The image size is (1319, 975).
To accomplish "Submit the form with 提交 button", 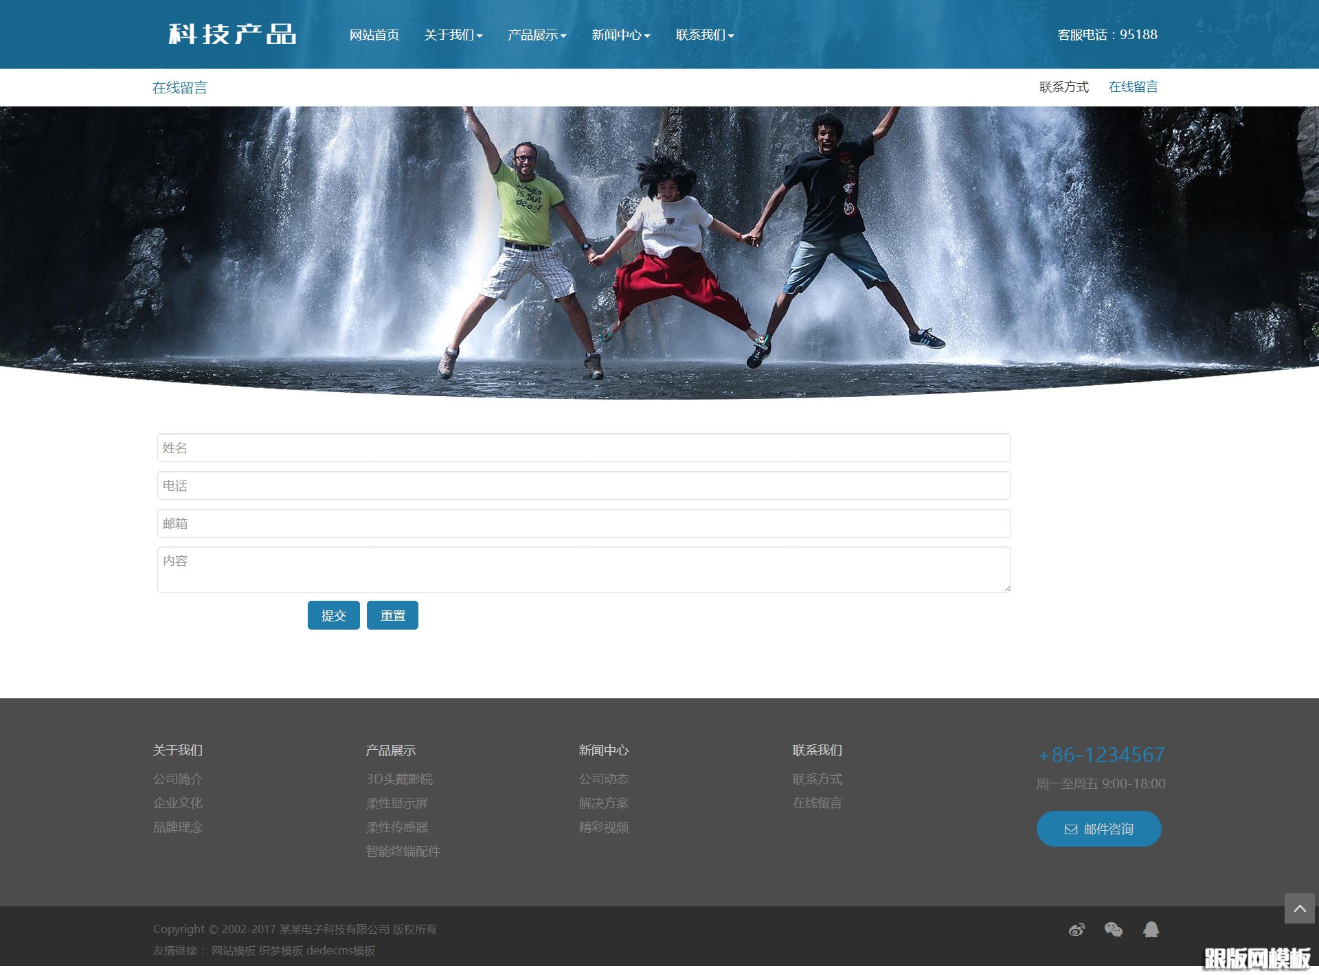I will click(x=333, y=615).
